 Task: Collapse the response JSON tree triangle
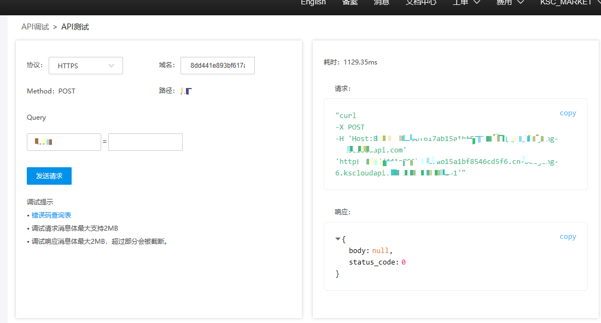tap(338, 239)
